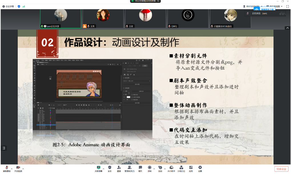Click the red 结束会议 button

pyautogui.click(x=281, y=169)
